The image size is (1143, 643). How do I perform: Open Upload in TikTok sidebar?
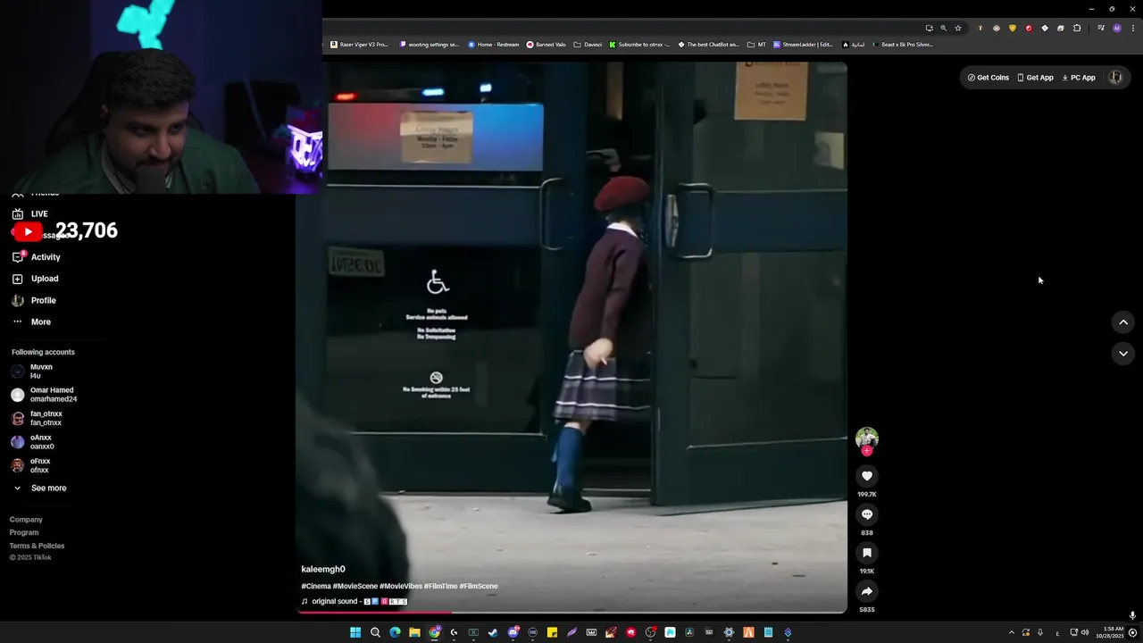[x=35, y=279]
